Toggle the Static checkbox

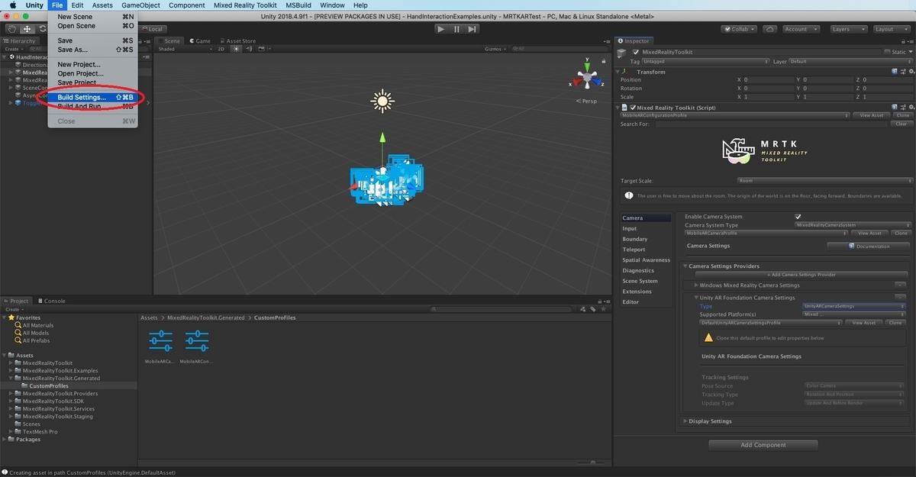(886, 53)
